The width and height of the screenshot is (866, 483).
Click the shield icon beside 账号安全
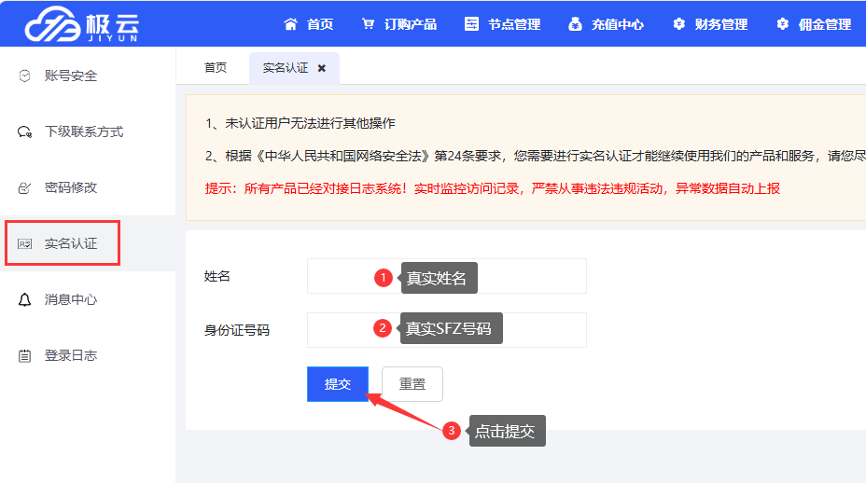pyautogui.click(x=25, y=76)
